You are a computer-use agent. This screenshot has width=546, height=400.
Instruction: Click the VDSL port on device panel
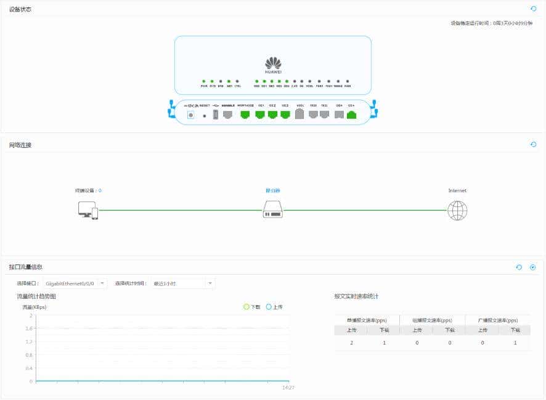coord(300,114)
